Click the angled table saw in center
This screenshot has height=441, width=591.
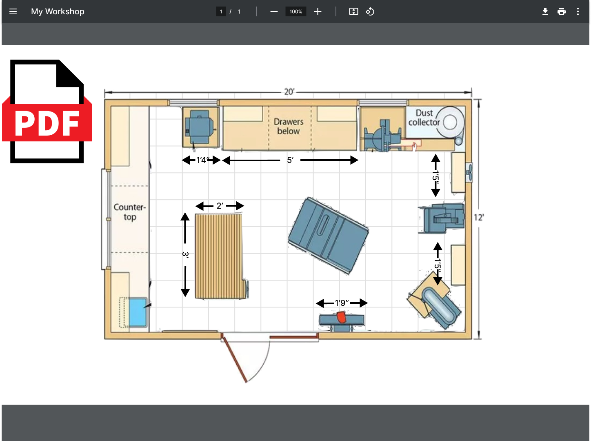(328, 235)
